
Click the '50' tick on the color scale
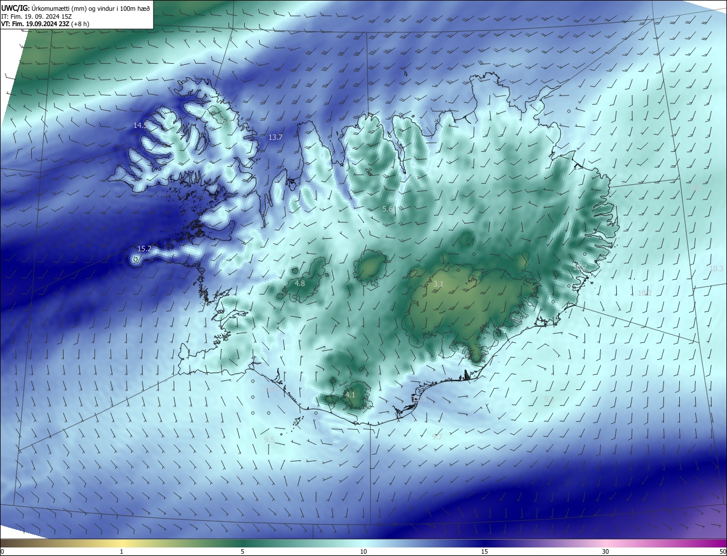point(722,551)
